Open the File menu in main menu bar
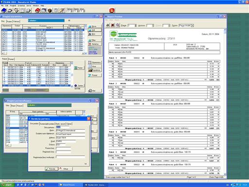The image size is (249, 187). pyautogui.click(x=2, y=5)
